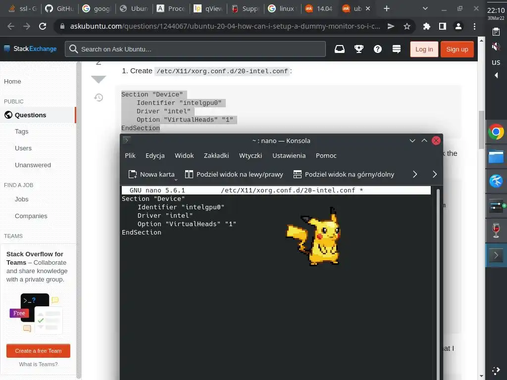Open Stack Exchange inbox icon
This screenshot has width=507, height=380.
[340, 49]
